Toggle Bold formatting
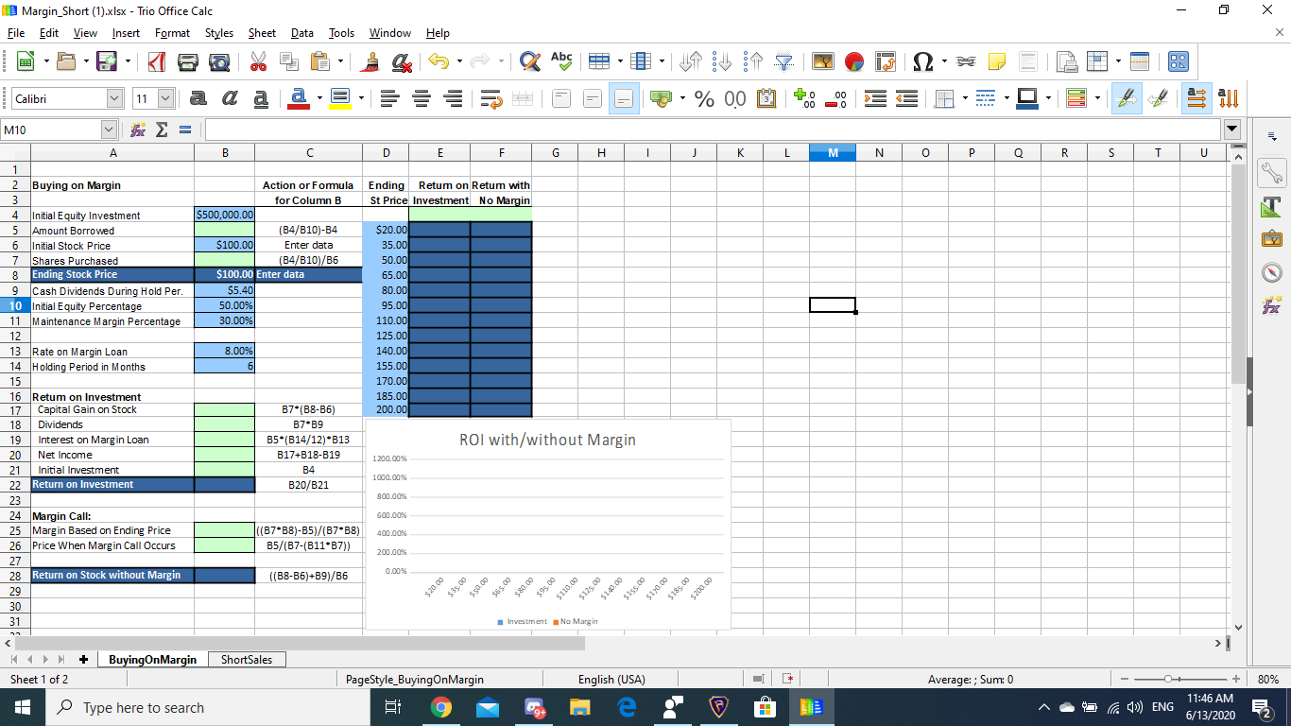This screenshot has height=726, width=1291. pos(198,98)
